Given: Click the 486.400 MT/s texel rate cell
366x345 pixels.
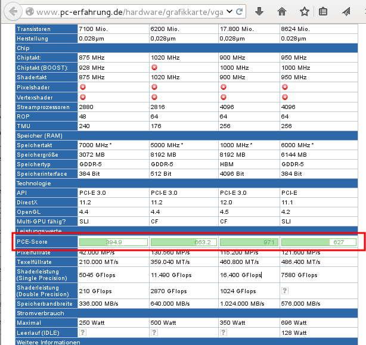Looking at the screenshot, I should pos(319,262).
